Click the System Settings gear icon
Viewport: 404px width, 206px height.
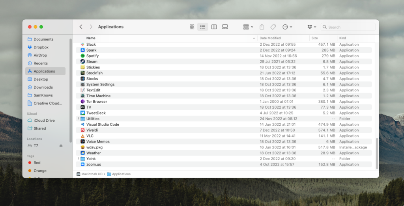click(82, 84)
